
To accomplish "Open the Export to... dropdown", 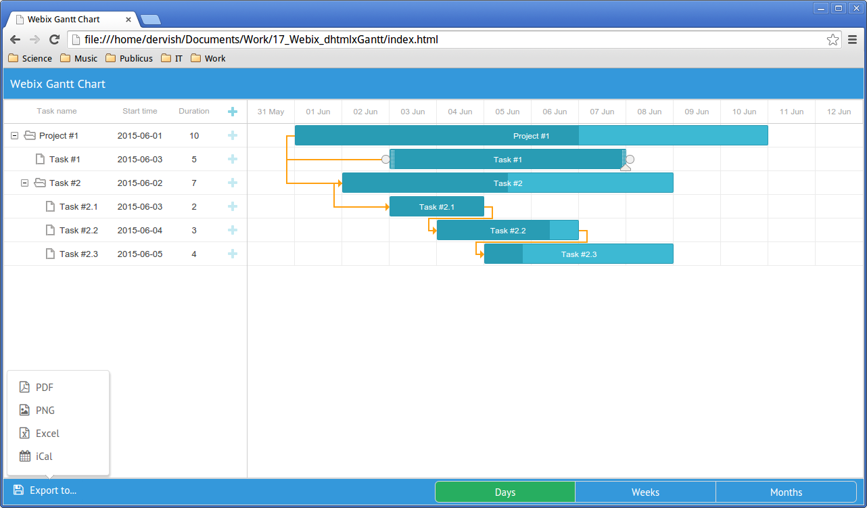I will point(45,490).
